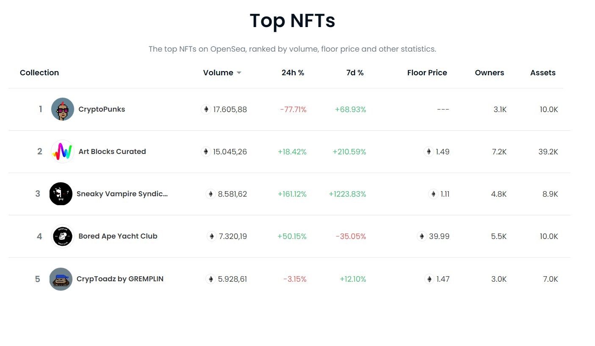Open the Art Blocks Curated collection
This screenshot has height=346, width=595.
pos(112,151)
